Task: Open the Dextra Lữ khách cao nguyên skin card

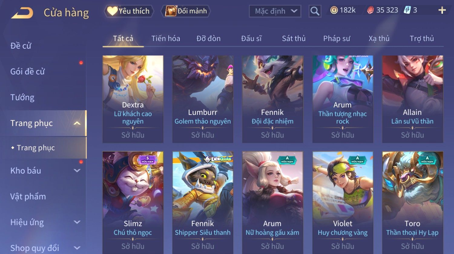Action: [x=133, y=99]
